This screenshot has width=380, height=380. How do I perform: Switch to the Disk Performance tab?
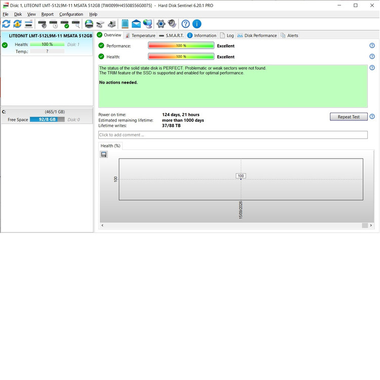click(257, 35)
